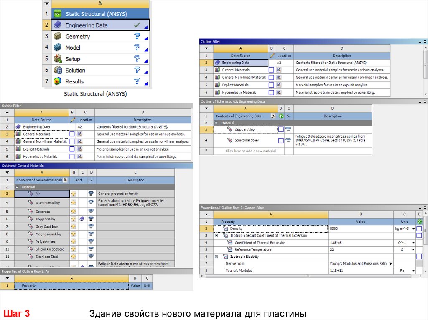This screenshot has height=320, width=428.
Task: Edit the Young's Modulus value field
Action: tap(361, 270)
